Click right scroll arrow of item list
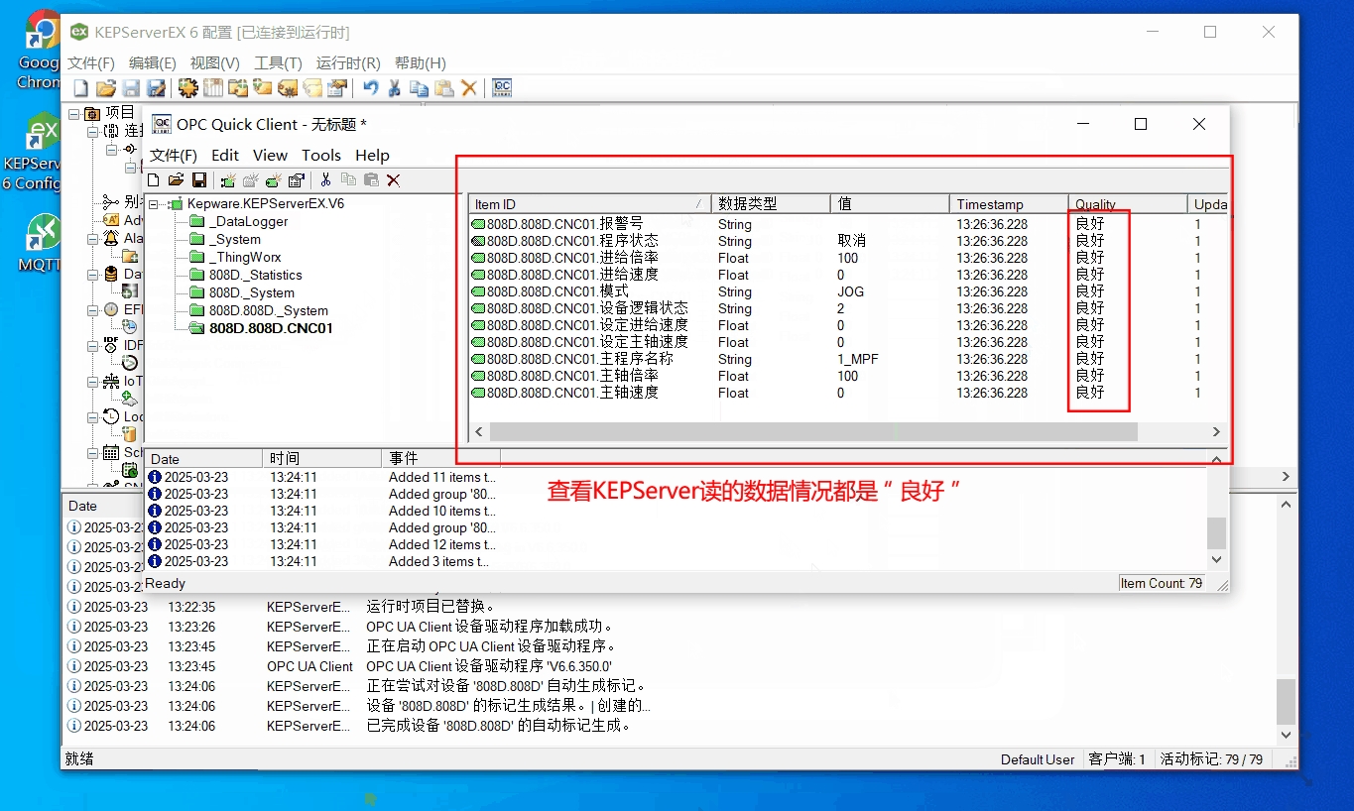 click(x=1216, y=432)
